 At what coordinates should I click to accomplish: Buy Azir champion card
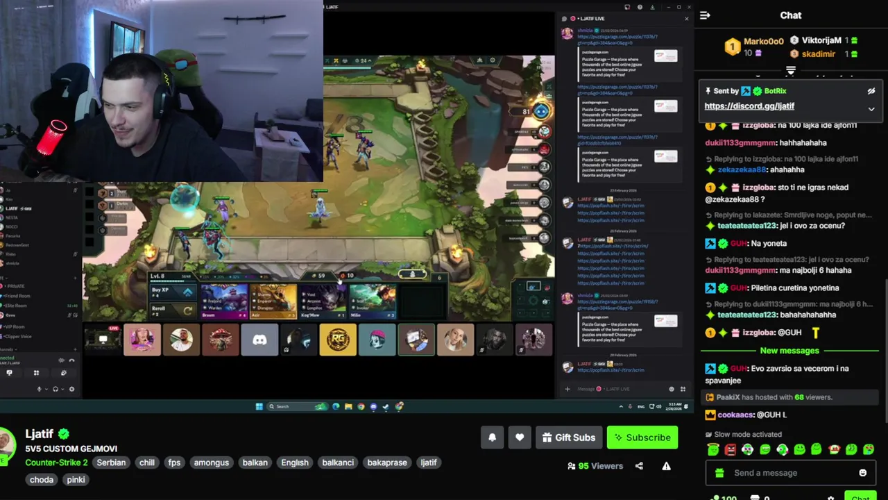click(273, 301)
